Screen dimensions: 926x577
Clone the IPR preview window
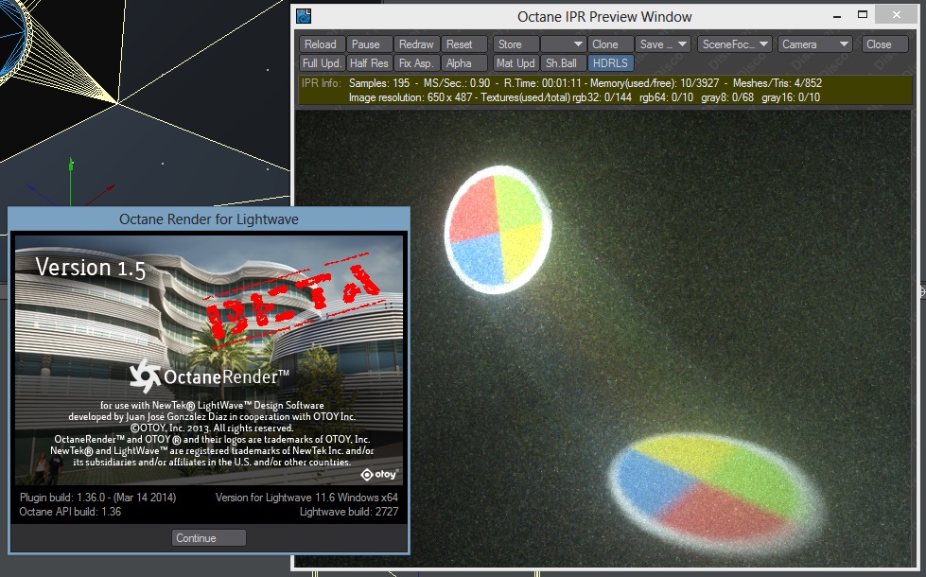(x=610, y=44)
